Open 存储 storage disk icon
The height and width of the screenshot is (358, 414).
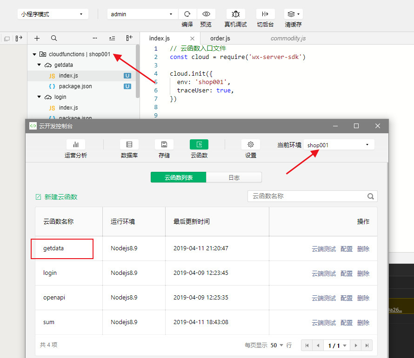click(x=164, y=144)
